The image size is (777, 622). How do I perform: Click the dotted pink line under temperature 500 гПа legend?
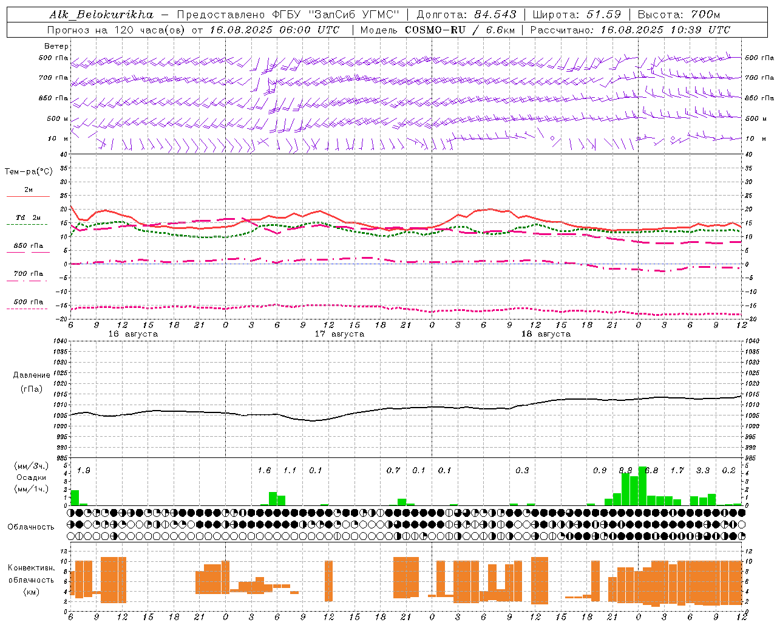pos(27,309)
